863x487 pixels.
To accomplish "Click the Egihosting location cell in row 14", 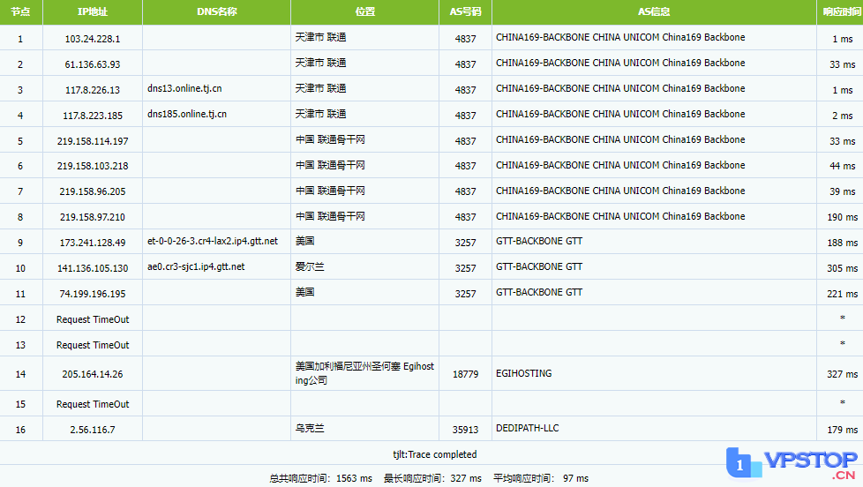I will point(364,373).
